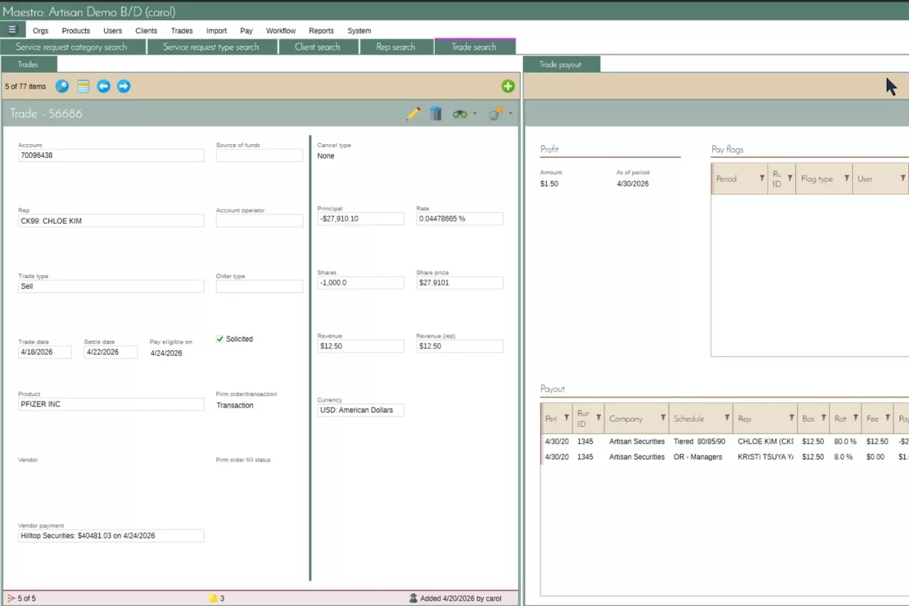This screenshot has width=909, height=606.
Task: Click the record arrow icon beside 5 of 5
Action: pyautogui.click(x=11, y=598)
